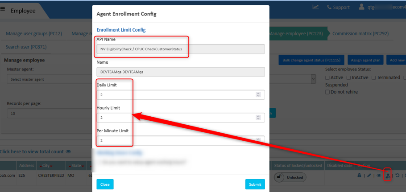Click the pencil edit icon in Option column
406x192 pixels.
369,176
